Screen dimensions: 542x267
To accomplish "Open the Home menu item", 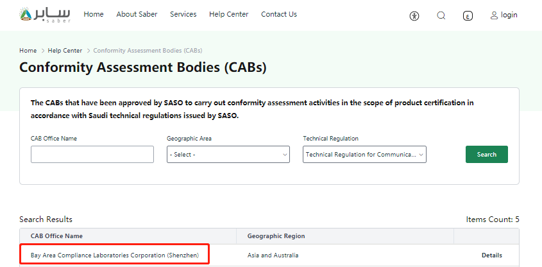I will [94, 14].
